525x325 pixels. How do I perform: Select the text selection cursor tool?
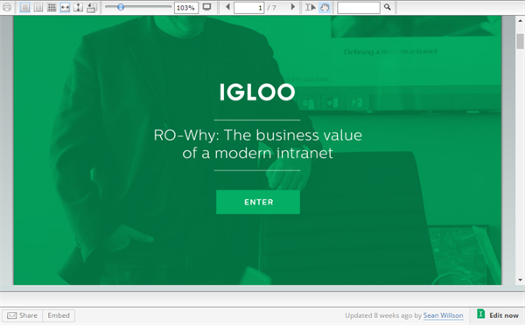click(311, 7)
